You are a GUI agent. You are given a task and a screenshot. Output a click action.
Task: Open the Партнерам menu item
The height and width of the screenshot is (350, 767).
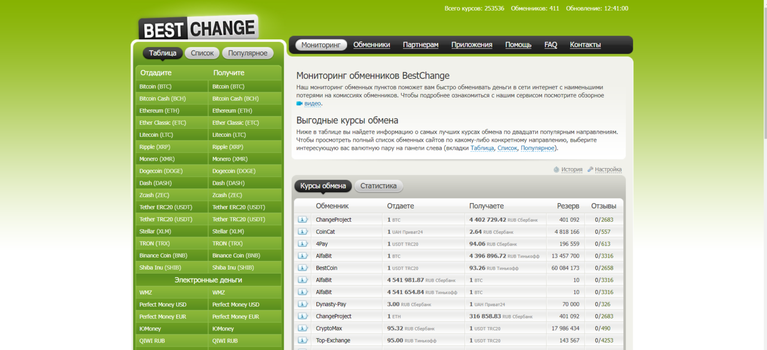420,45
